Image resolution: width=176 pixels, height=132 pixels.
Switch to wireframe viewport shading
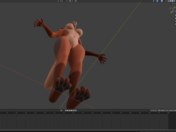click(x=169, y=1)
